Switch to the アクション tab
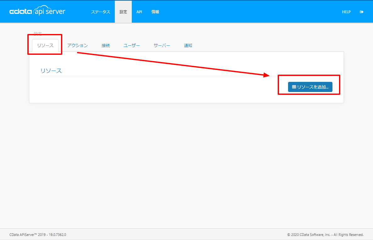 [x=78, y=46]
